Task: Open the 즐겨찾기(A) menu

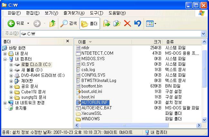Action: pos(74,13)
